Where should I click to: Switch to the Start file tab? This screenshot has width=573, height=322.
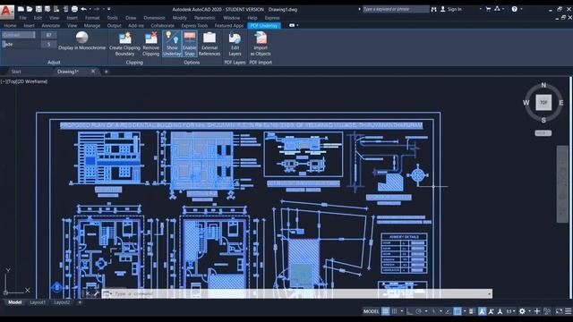[16, 72]
